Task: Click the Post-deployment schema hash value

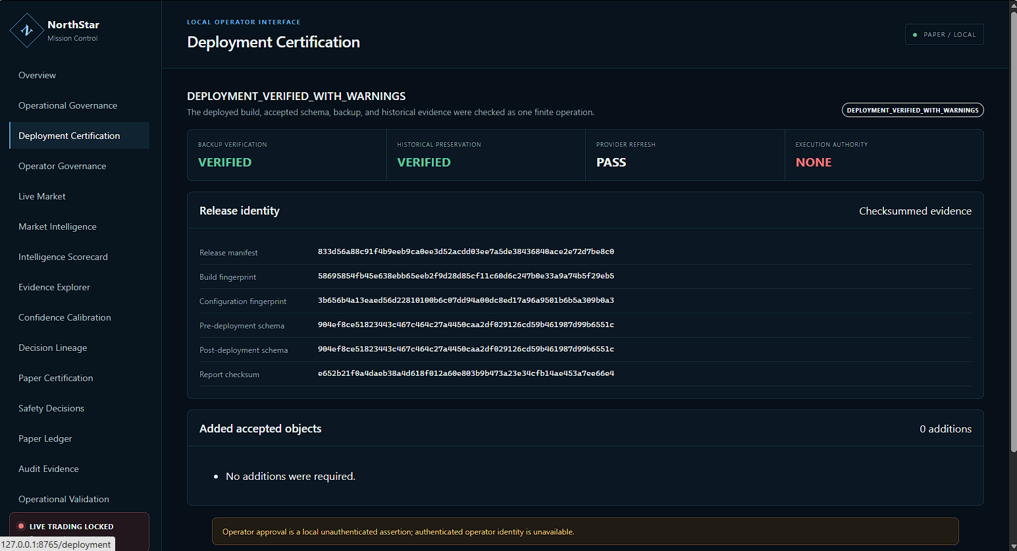Action: click(x=466, y=349)
